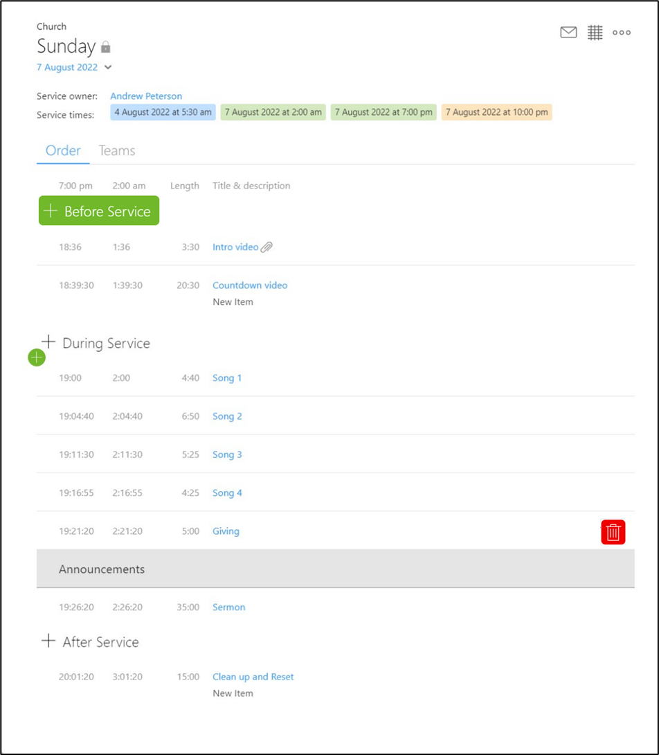This screenshot has width=659, height=755.
Task: Click the paperclip attachment icon on Intro video
Action: 267,247
